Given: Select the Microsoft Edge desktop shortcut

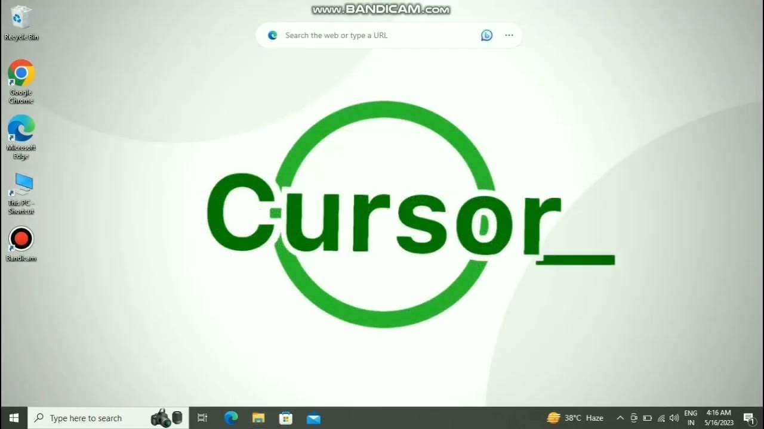Looking at the screenshot, I should 21,137.
